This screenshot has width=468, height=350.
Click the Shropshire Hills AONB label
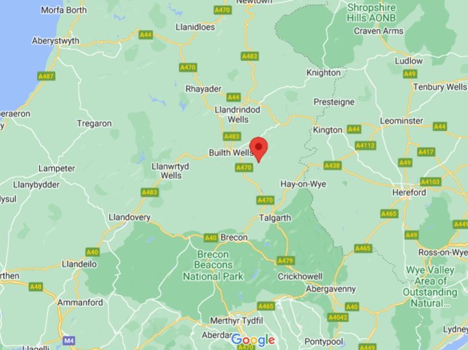371,12
